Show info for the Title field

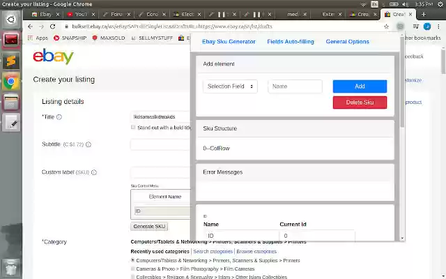click(59, 117)
